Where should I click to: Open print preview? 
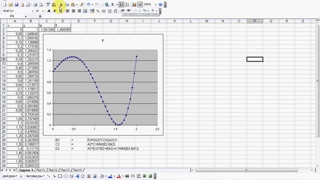tap(41, 4)
